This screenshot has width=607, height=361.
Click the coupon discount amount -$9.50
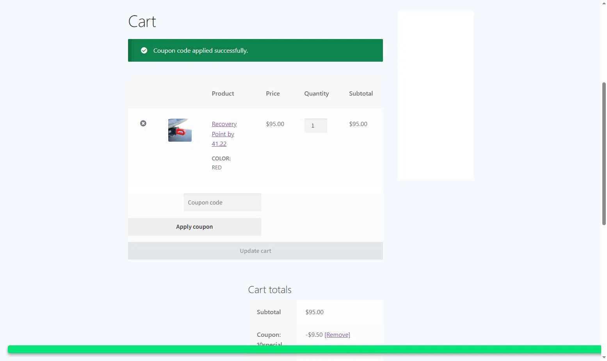coord(314,335)
